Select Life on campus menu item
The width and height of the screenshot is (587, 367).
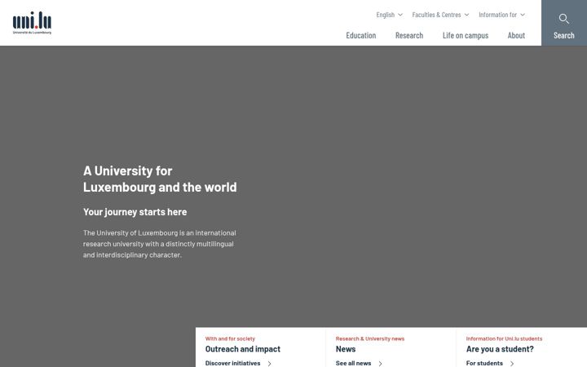(x=466, y=35)
